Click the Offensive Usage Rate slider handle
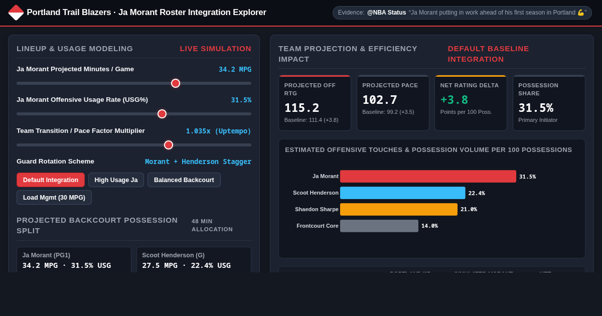This screenshot has width=602, height=316. tap(162, 114)
